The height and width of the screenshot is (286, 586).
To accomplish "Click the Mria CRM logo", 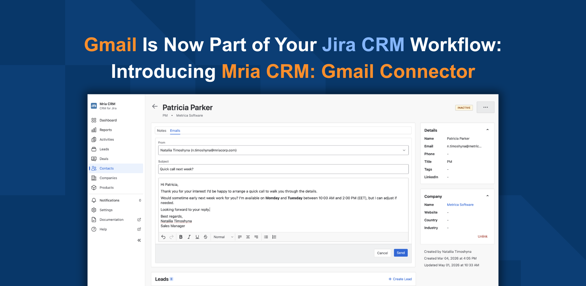I will pyautogui.click(x=94, y=106).
